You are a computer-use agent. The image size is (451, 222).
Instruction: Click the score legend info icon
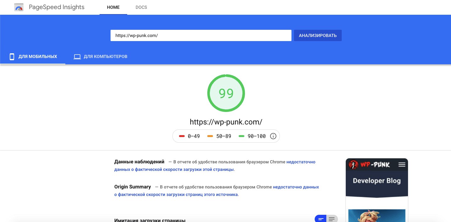273,136
